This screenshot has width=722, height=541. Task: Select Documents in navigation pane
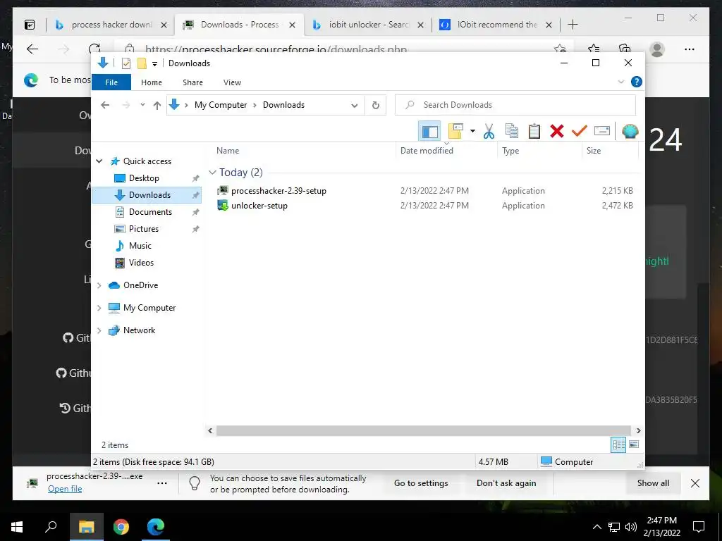(x=150, y=211)
